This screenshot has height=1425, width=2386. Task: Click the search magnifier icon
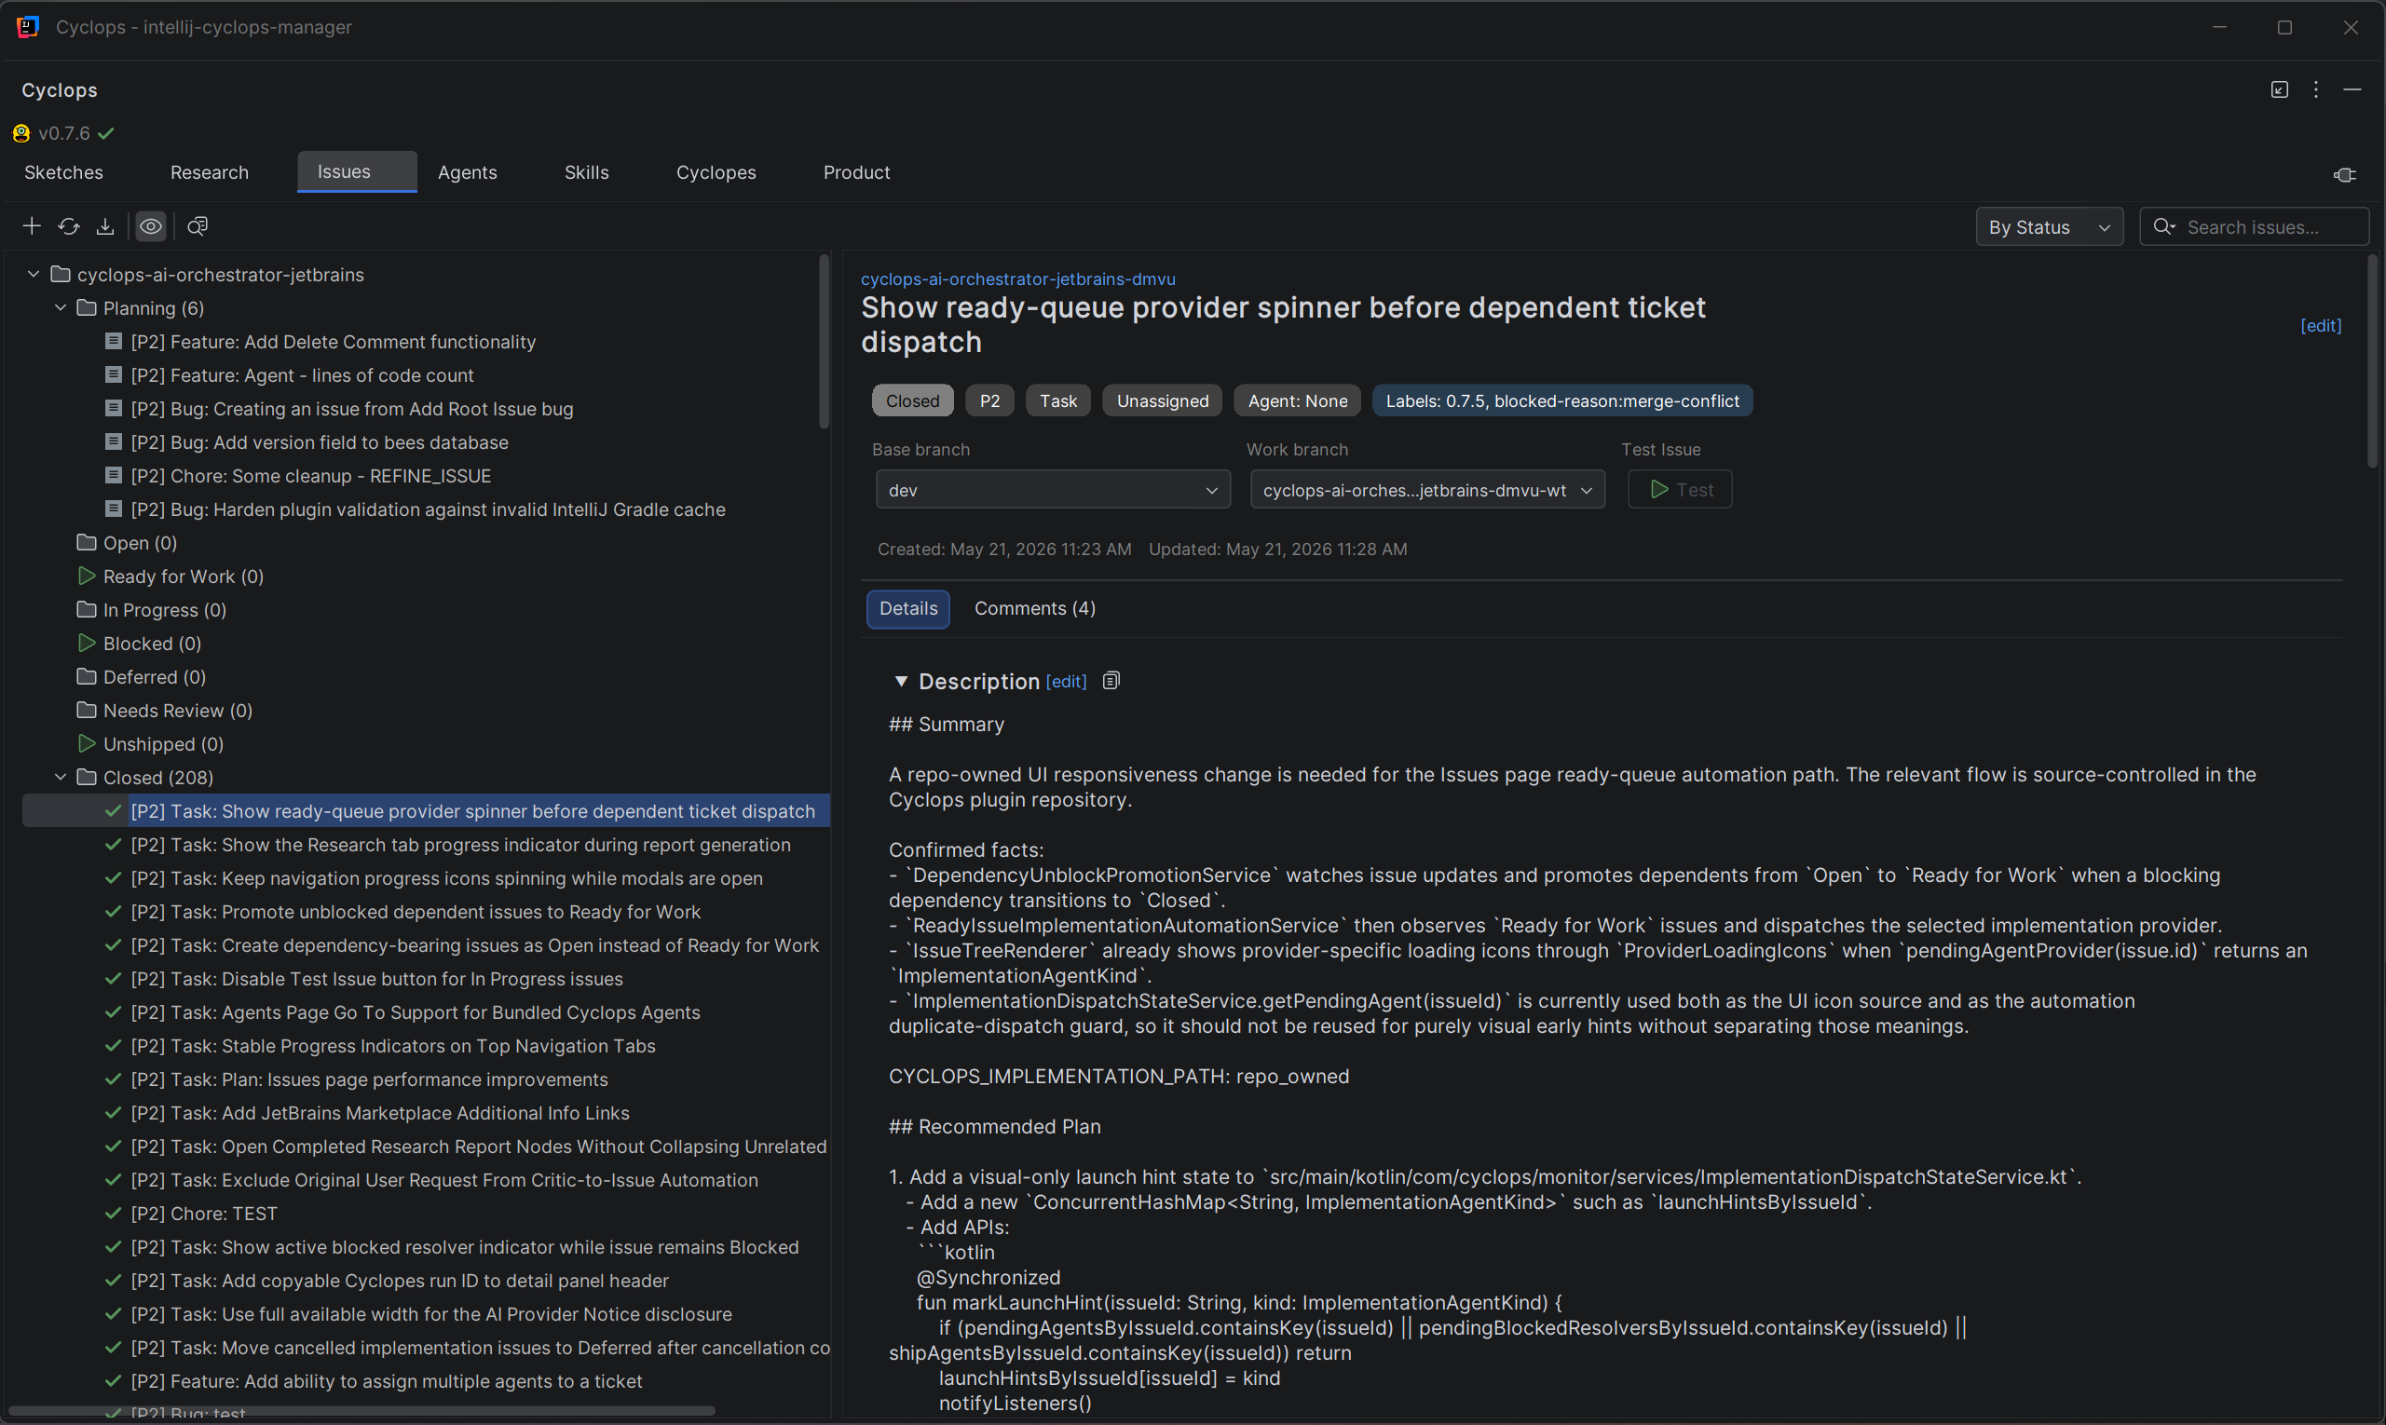click(x=2164, y=226)
